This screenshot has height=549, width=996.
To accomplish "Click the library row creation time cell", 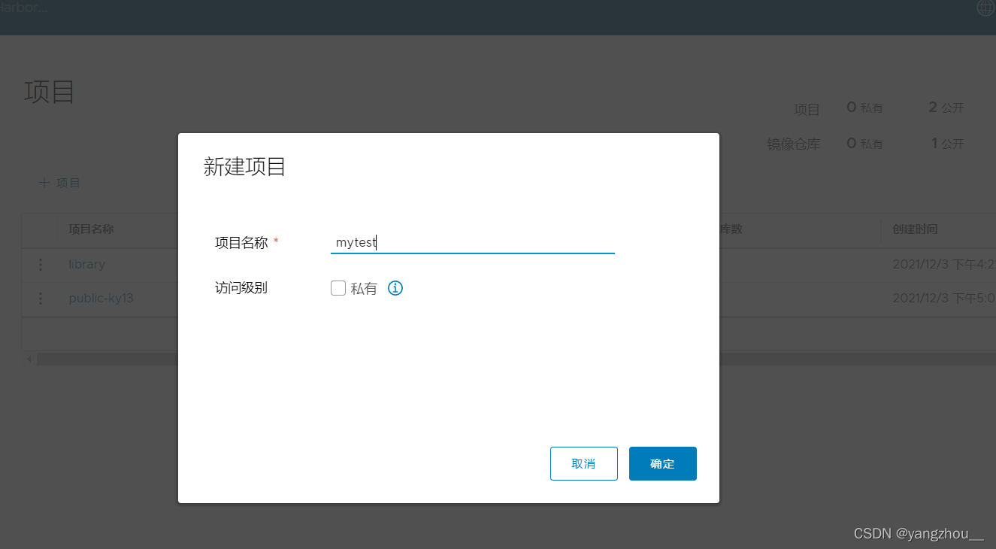I will click(943, 265).
